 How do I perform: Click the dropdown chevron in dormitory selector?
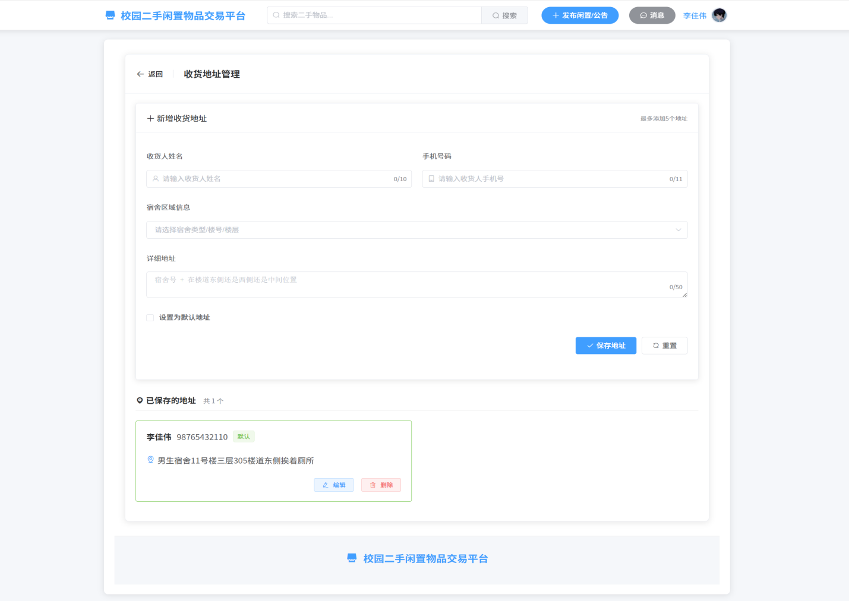coord(678,230)
